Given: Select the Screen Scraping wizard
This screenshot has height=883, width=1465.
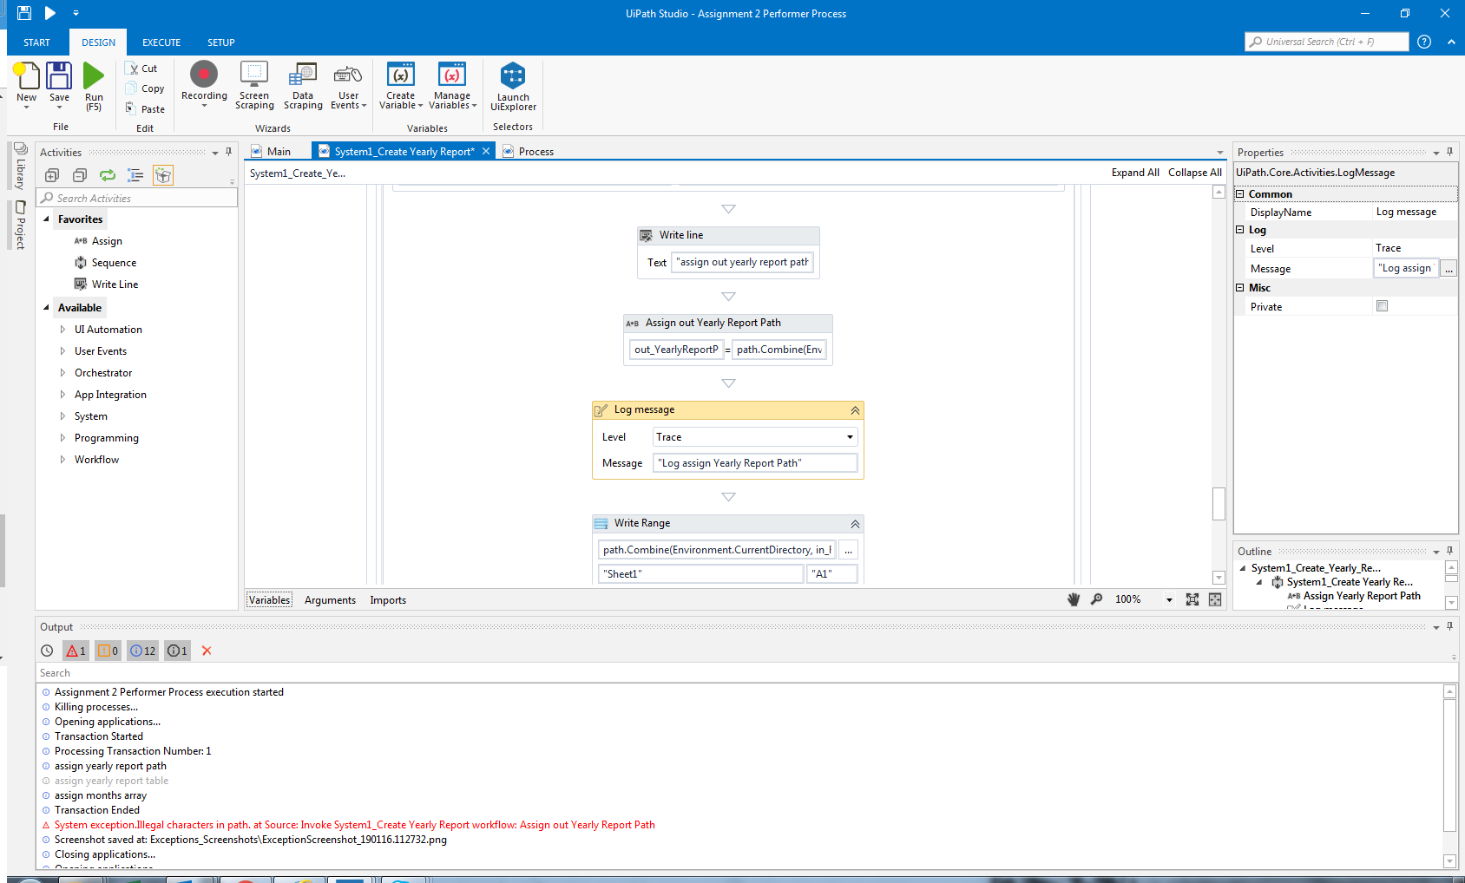Looking at the screenshot, I should [253, 84].
